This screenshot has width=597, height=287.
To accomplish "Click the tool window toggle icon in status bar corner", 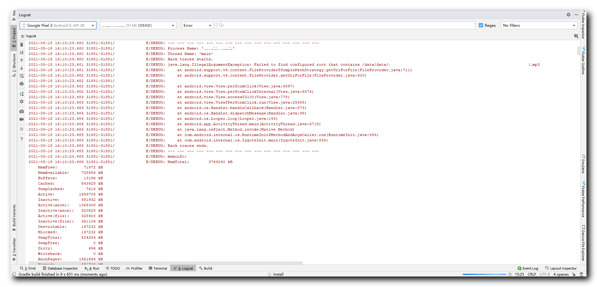I will [14, 274].
